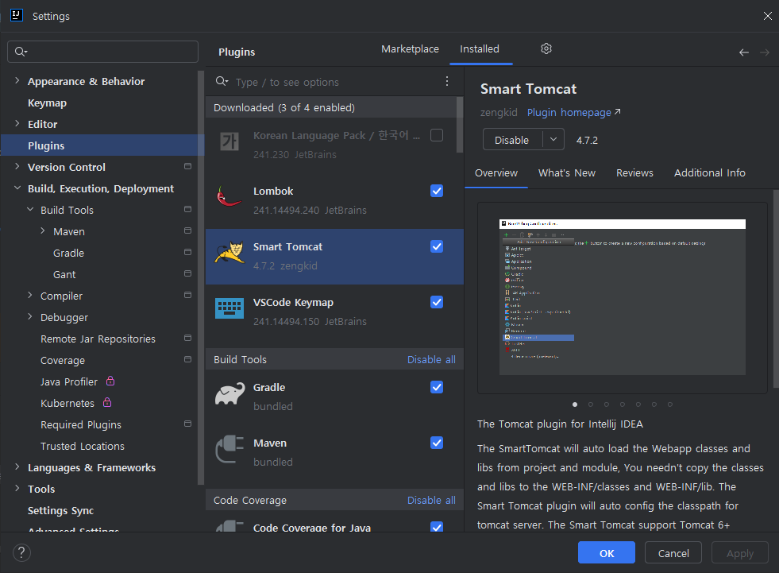This screenshot has height=573, width=779.
Task: Select the second screenshot carousel dot
Action: [x=591, y=405]
